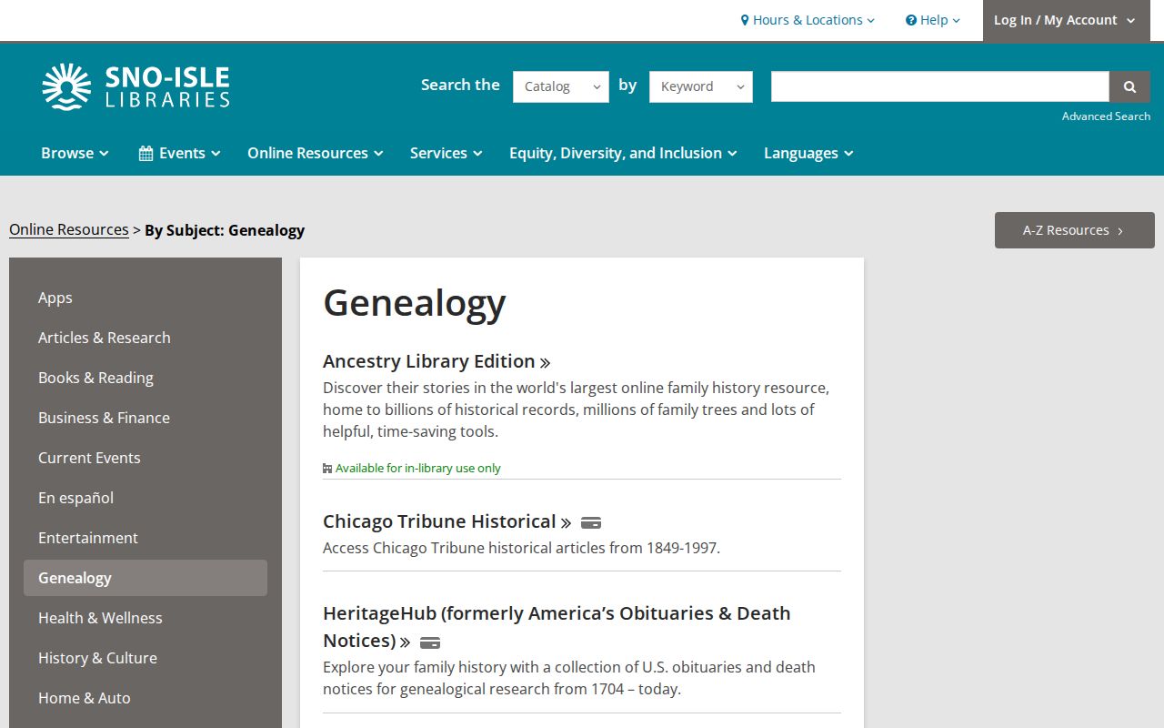Screen dimensions: 1164x728
Task: Expand the Browse navigation menu
Action: 75,153
